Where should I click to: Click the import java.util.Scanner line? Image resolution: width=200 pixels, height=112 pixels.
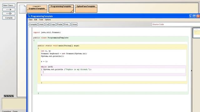coord(47,32)
